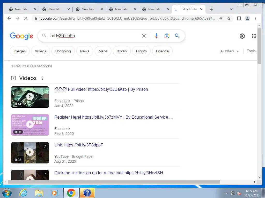Filter results by Maps
The height and width of the screenshot is (198, 265).
tap(103, 51)
